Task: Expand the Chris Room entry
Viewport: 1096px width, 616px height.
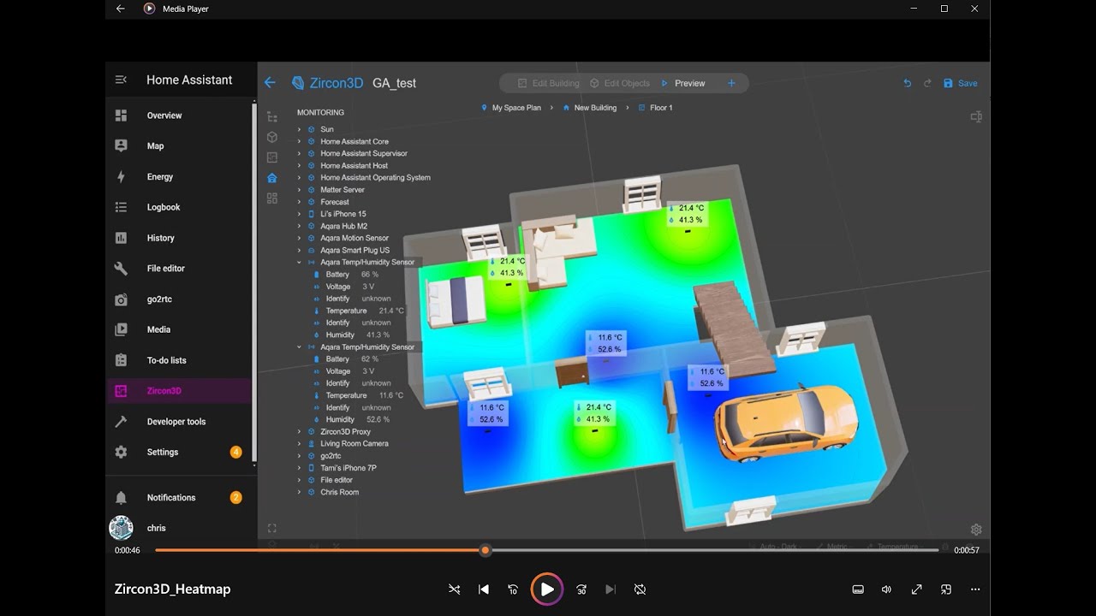Action: tap(300, 492)
